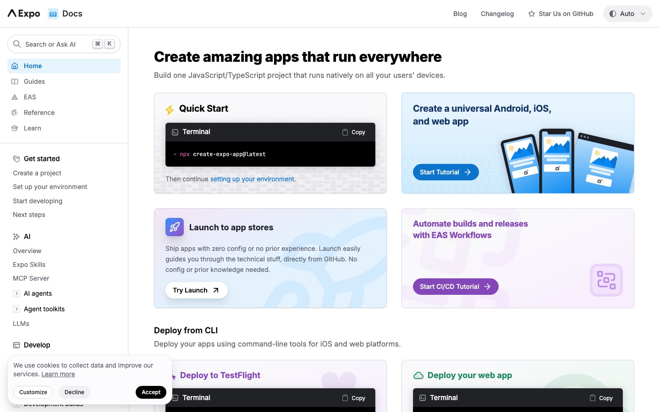The height and width of the screenshot is (412, 660).
Task: Click the GitHub star icon
Action: pos(532,14)
